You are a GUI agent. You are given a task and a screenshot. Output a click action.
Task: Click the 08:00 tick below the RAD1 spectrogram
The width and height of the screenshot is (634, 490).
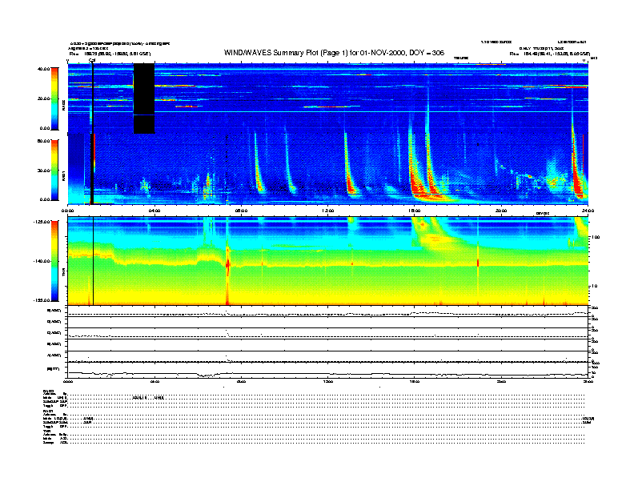tap(242, 211)
